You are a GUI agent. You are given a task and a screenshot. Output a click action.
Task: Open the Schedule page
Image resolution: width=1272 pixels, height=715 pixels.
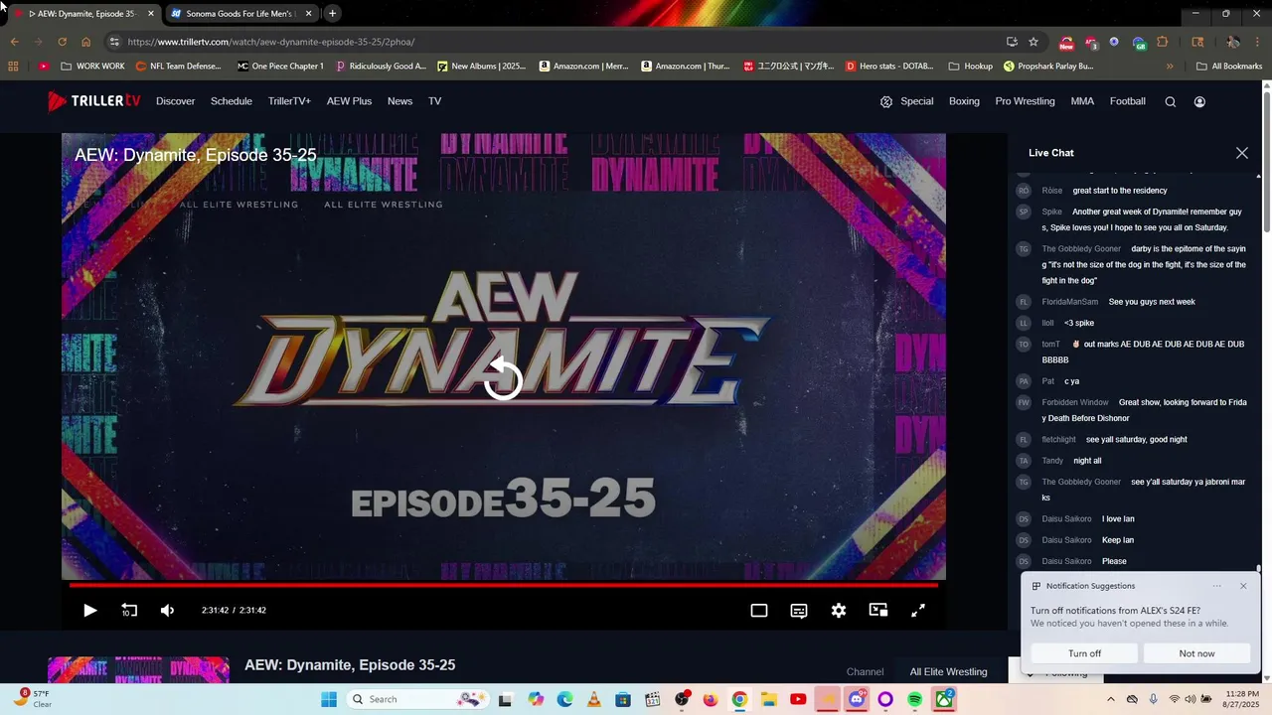(x=232, y=101)
